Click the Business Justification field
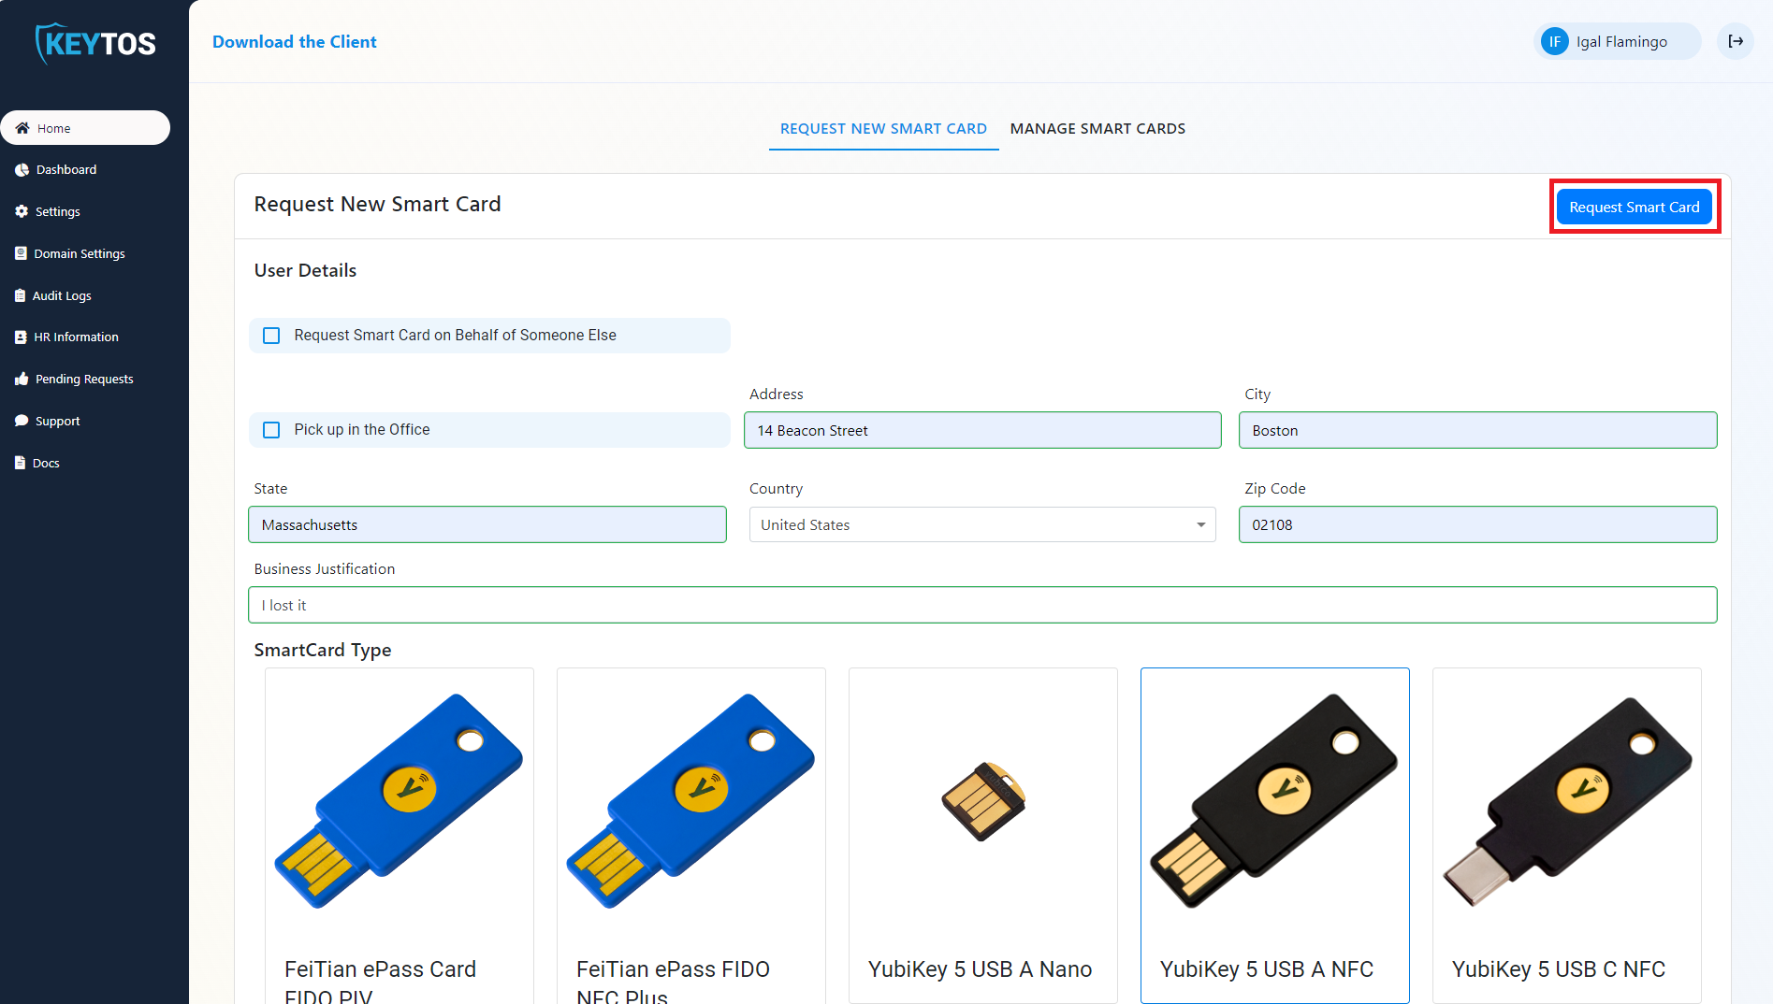The width and height of the screenshot is (1773, 1004). pyautogui.click(x=982, y=605)
